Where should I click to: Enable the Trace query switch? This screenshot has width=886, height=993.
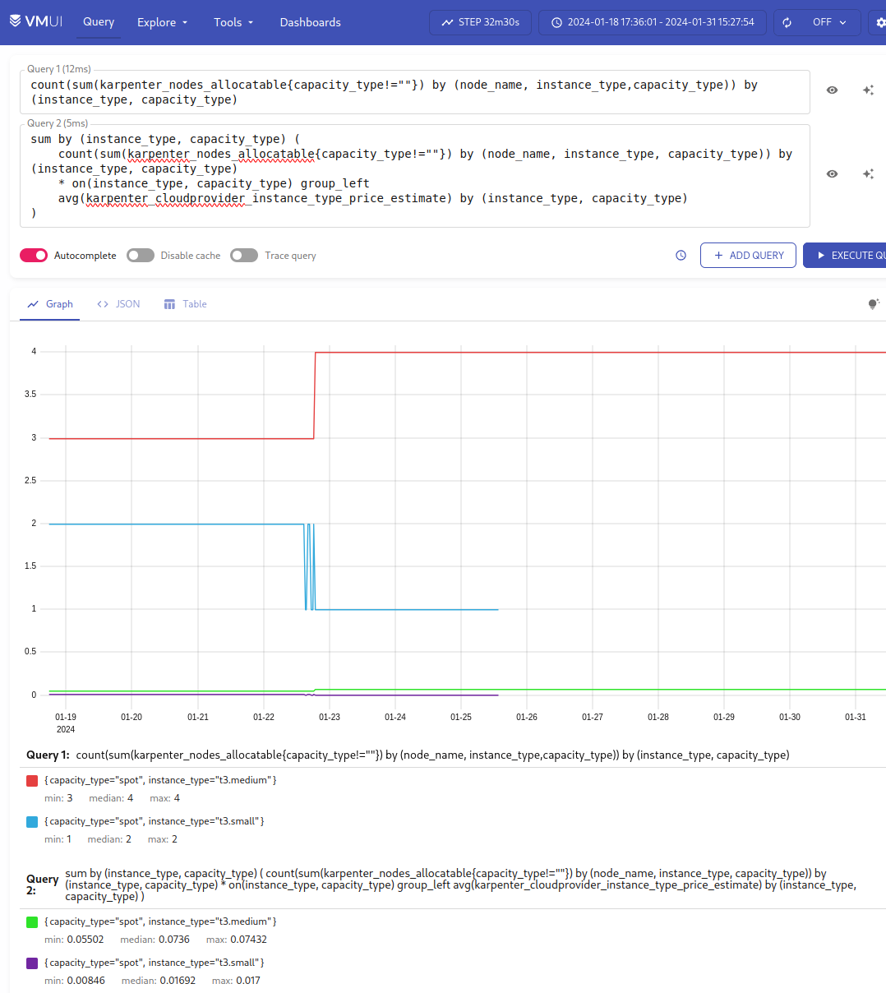[x=244, y=256]
